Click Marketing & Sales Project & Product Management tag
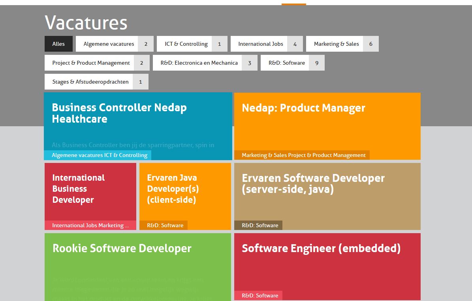 click(302, 155)
